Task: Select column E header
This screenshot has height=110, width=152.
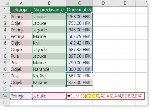Action: (125, 3)
